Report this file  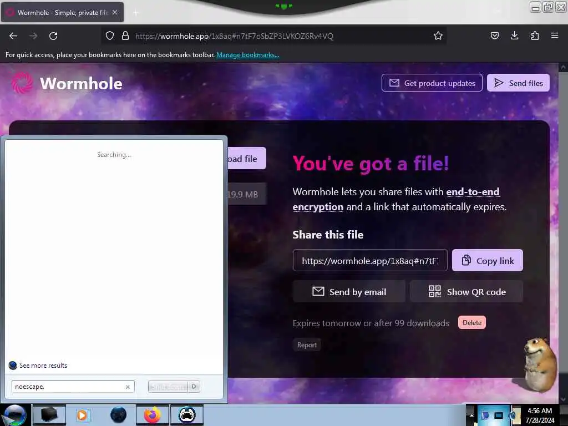[307, 345]
